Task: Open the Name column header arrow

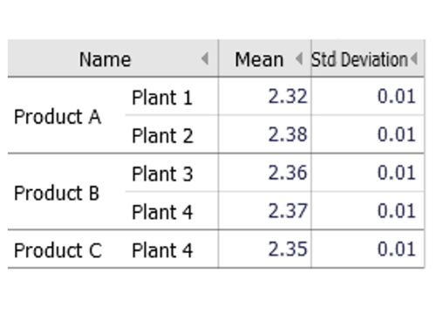Action: [205, 59]
